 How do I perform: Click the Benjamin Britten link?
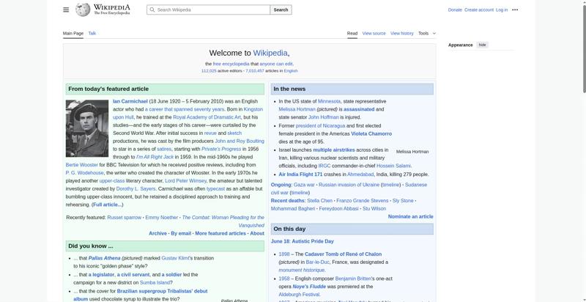click(x=353, y=279)
